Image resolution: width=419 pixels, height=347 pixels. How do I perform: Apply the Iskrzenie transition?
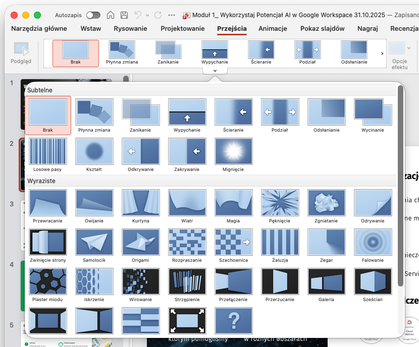point(94,285)
